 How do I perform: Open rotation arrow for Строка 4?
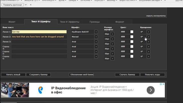click(x=148, y=47)
